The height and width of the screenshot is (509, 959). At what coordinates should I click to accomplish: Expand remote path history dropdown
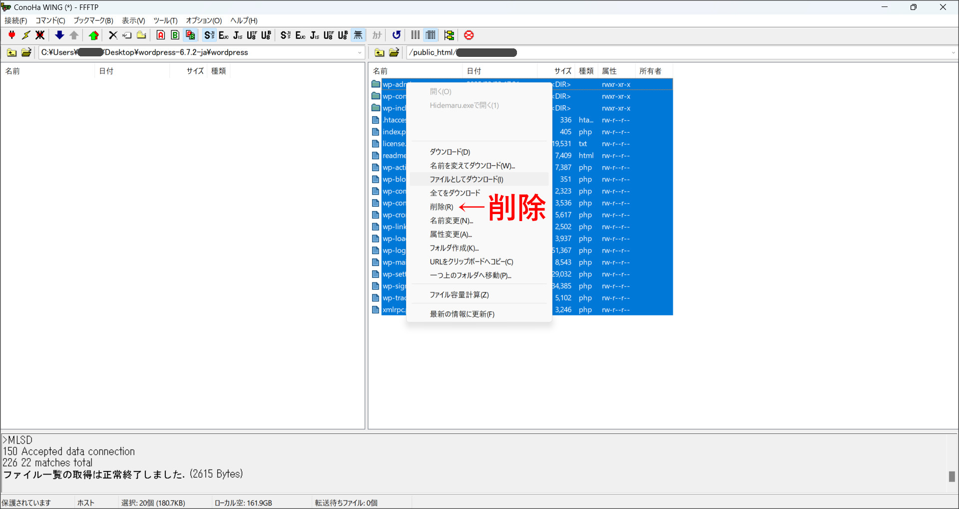point(953,52)
